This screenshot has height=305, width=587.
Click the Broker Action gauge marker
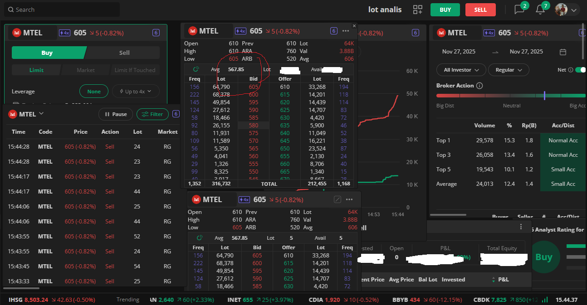point(544,96)
